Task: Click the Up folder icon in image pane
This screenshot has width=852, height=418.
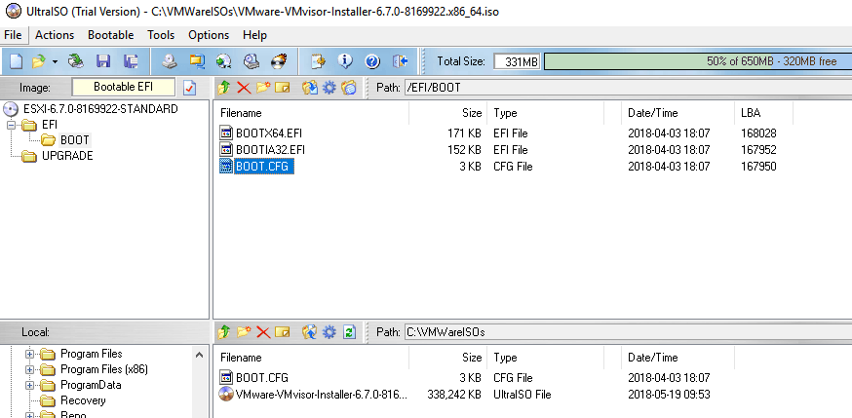Action: click(x=224, y=88)
